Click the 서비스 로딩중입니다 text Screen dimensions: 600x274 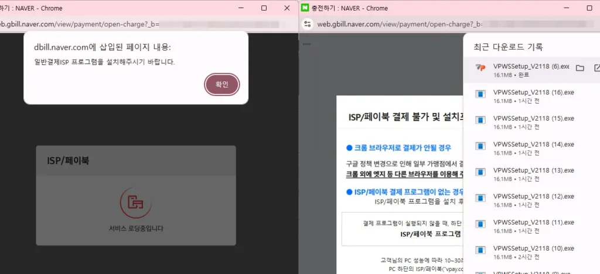point(136,228)
